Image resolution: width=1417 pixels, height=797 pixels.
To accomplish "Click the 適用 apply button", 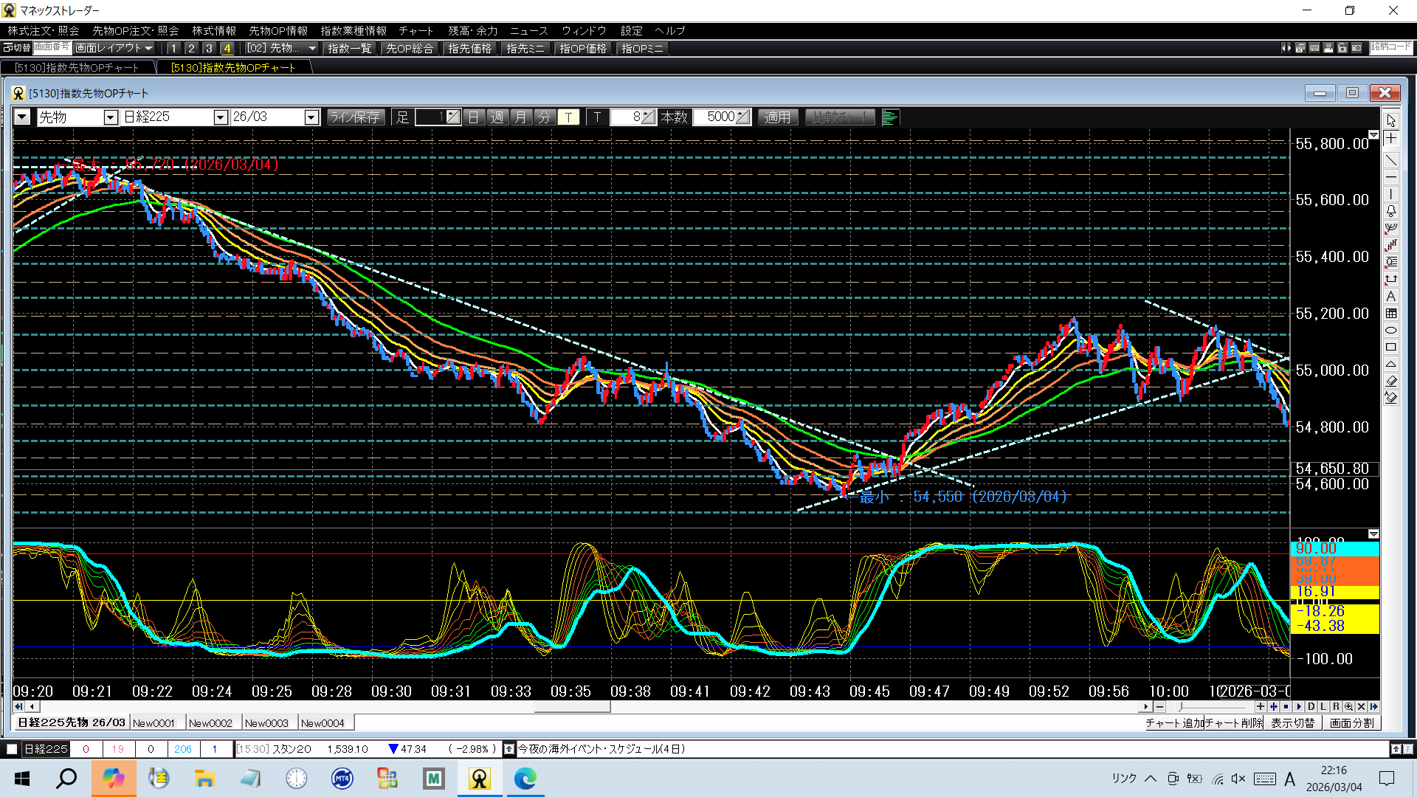I will [777, 117].
